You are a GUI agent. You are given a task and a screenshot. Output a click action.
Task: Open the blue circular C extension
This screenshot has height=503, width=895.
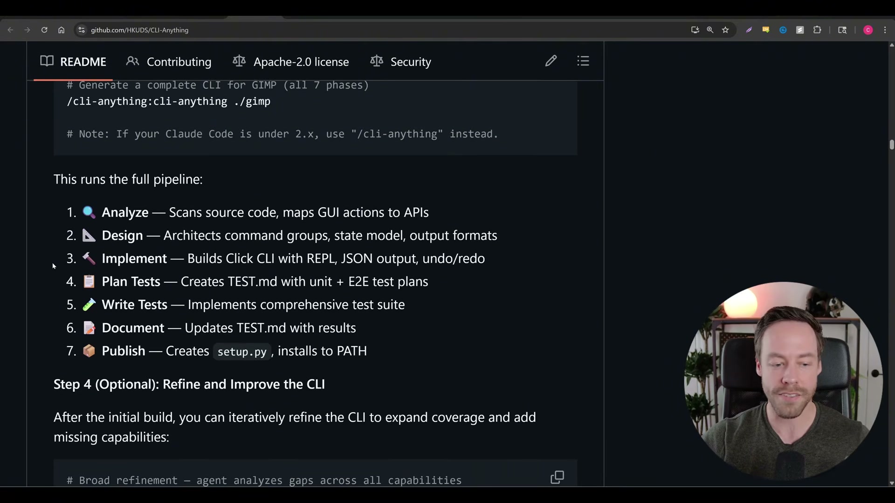(783, 30)
